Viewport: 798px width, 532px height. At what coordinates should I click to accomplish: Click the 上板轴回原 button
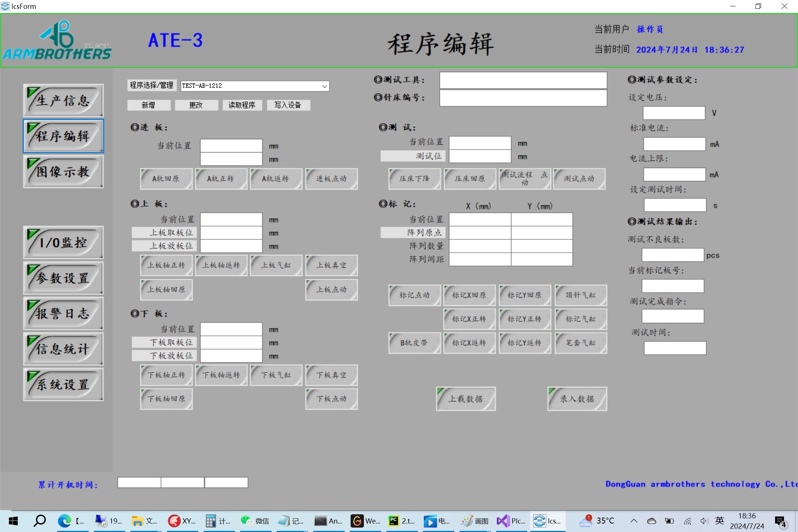[x=166, y=290]
